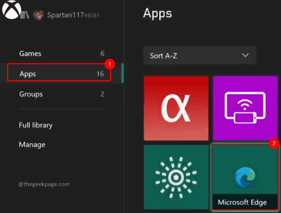The width and height of the screenshot is (281, 213).
Task: Open the teal sunburst app tile
Action: [x=176, y=176]
